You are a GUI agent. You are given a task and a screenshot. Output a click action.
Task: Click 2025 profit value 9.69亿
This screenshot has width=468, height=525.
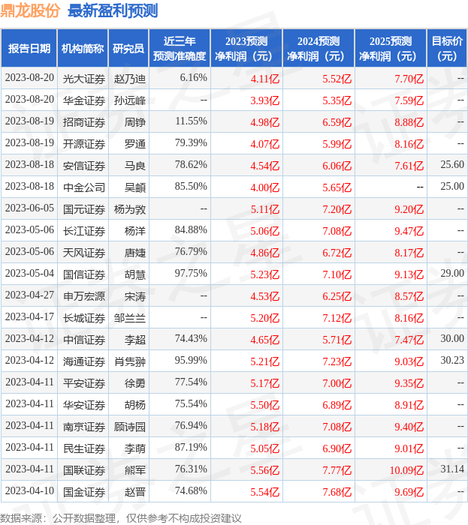409,493
